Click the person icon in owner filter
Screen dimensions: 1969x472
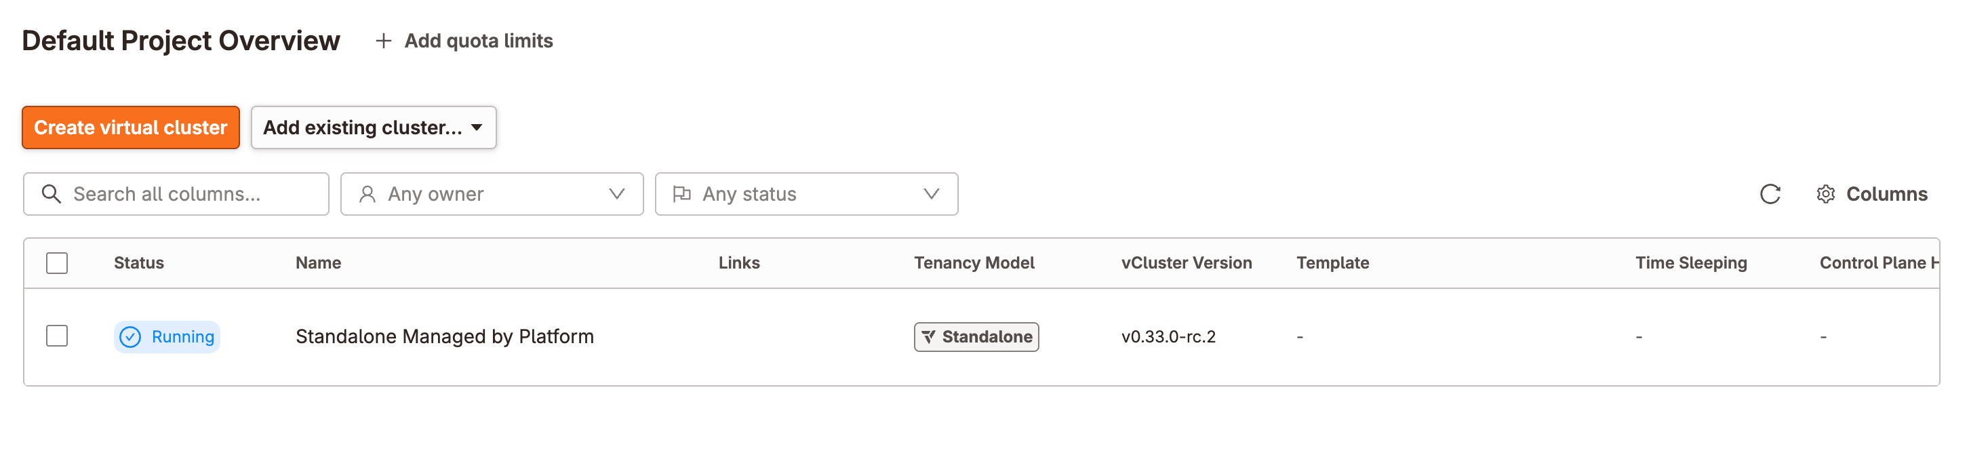(x=367, y=195)
